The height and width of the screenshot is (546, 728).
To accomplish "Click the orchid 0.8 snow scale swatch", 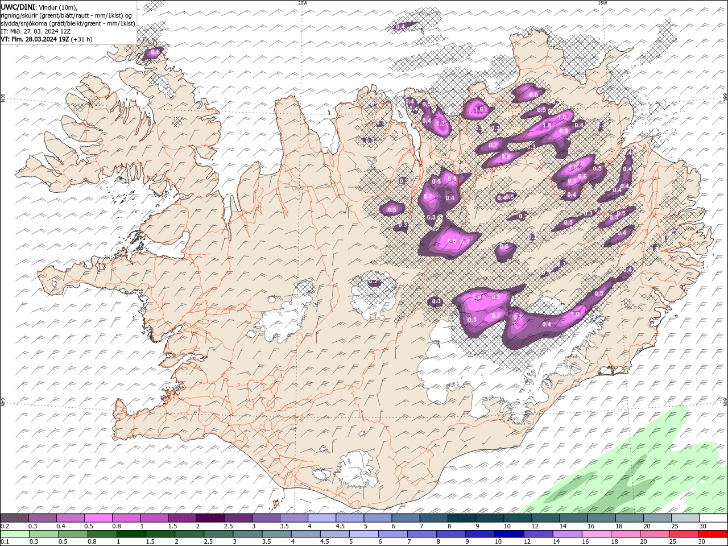I will 126,518.
